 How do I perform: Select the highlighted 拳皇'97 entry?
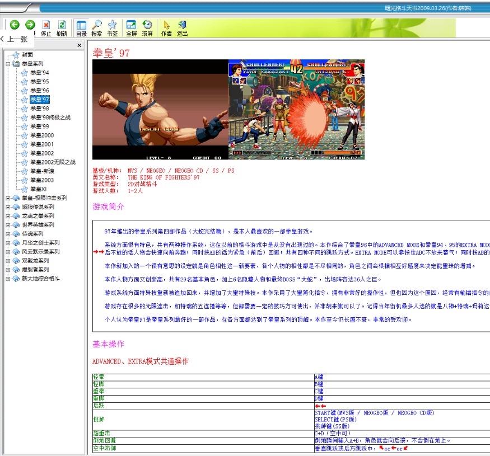pos(40,100)
